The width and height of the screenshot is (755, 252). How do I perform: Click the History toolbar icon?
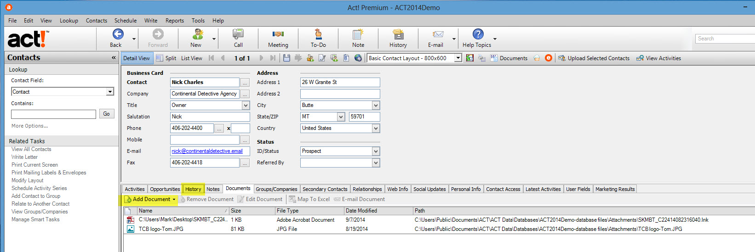[x=398, y=34]
